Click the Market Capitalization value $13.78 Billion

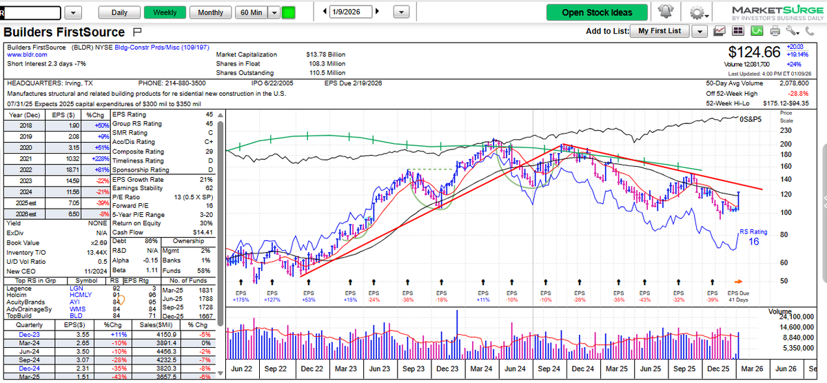(325, 54)
